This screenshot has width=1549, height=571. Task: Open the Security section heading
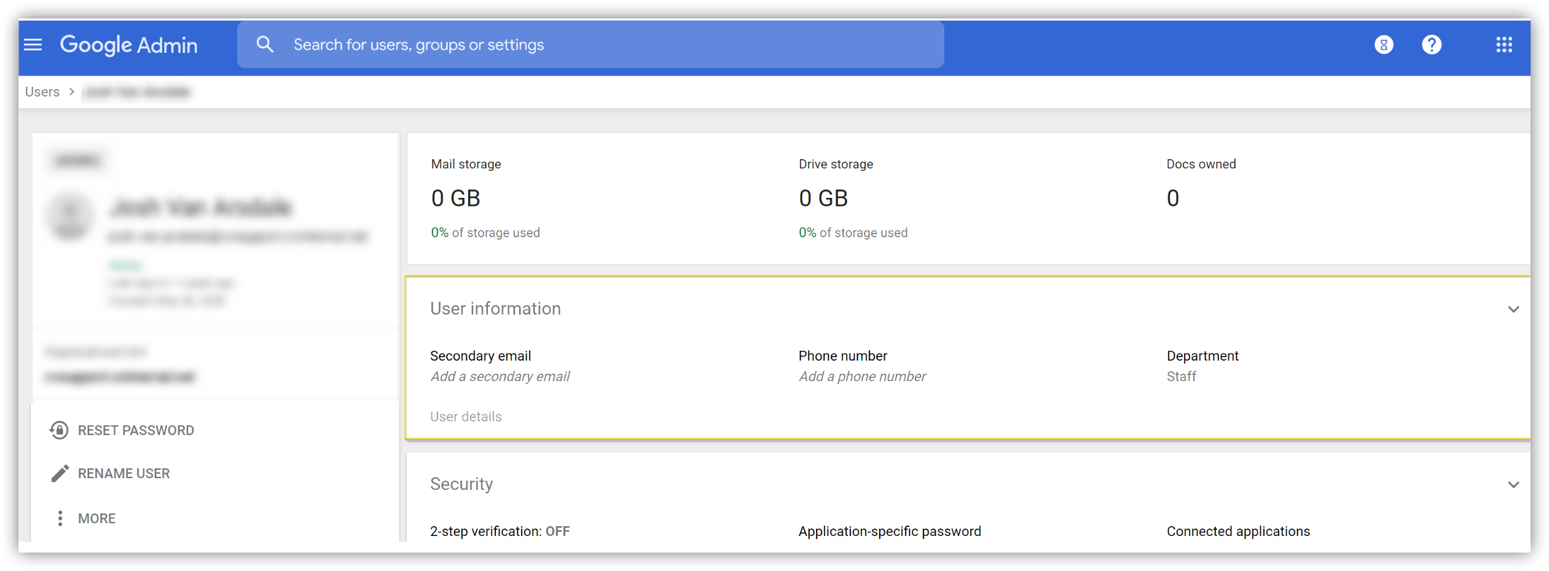pos(461,484)
